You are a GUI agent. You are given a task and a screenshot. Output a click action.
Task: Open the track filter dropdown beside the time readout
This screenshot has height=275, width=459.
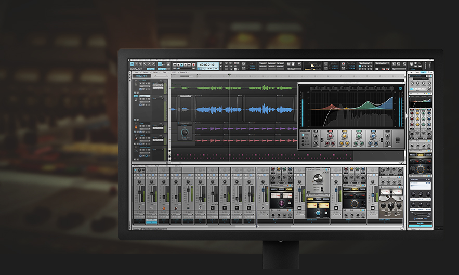click(161, 76)
